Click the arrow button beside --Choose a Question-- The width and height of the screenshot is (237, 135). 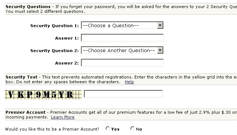tap(160, 25)
